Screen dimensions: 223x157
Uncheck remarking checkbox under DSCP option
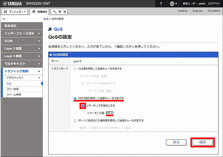83,106
